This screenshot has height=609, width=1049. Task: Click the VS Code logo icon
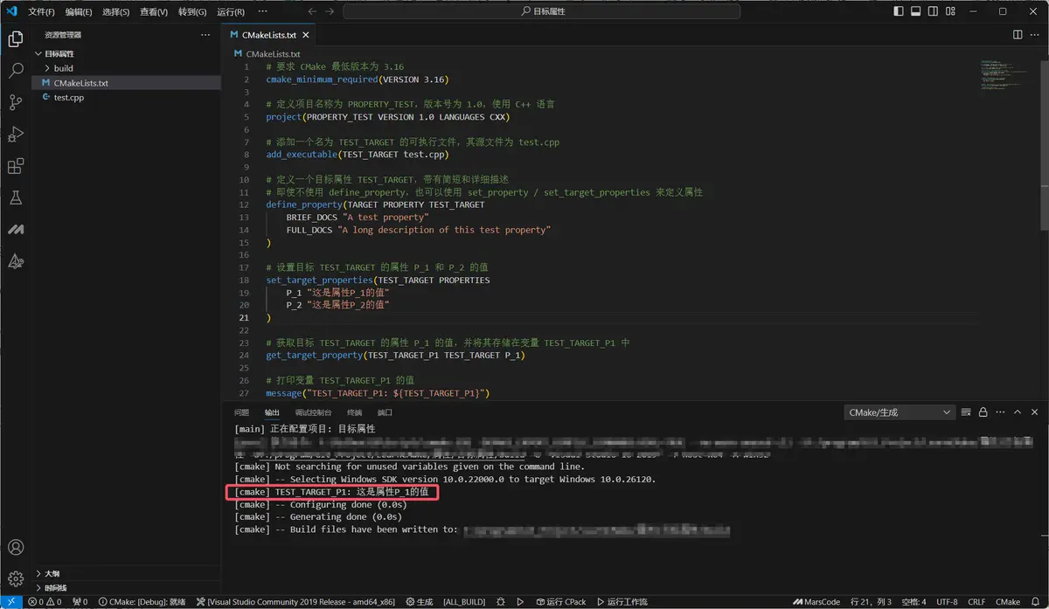pos(11,11)
